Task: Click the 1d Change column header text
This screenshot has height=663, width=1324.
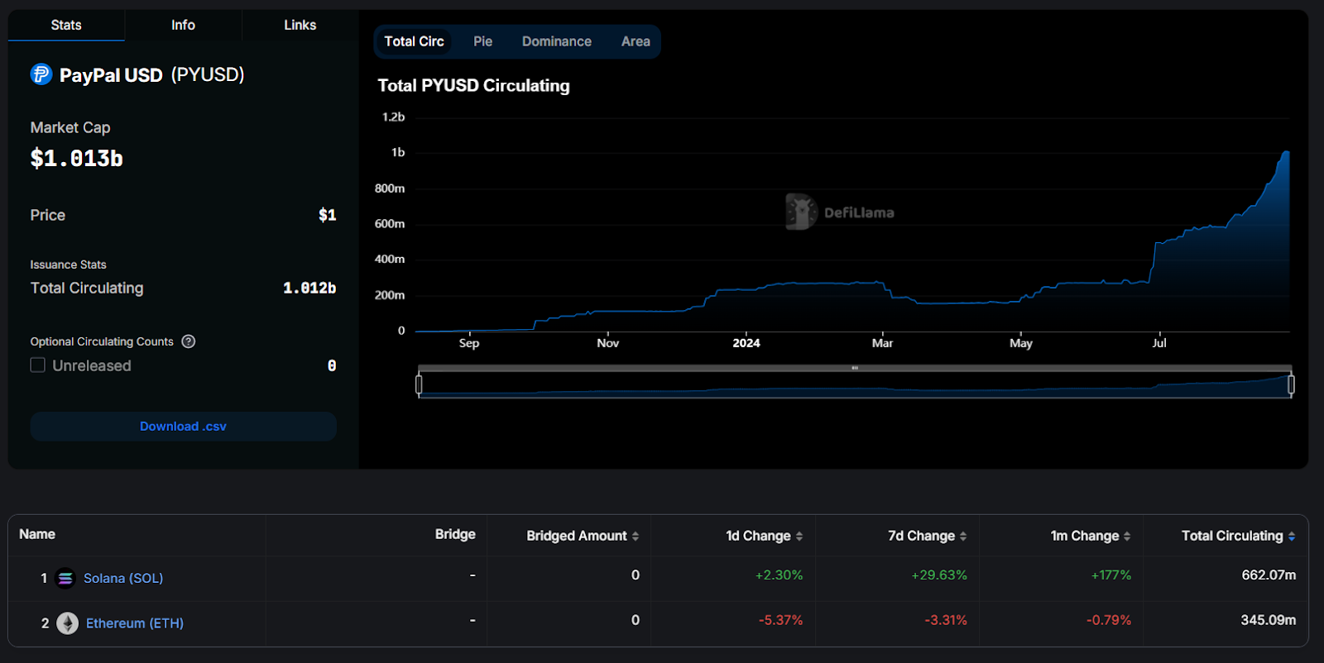Action: [x=758, y=536]
